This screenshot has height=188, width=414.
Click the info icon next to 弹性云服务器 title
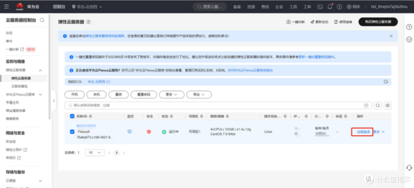(x=89, y=22)
